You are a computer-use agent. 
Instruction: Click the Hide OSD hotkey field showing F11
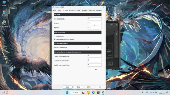(95, 28)
